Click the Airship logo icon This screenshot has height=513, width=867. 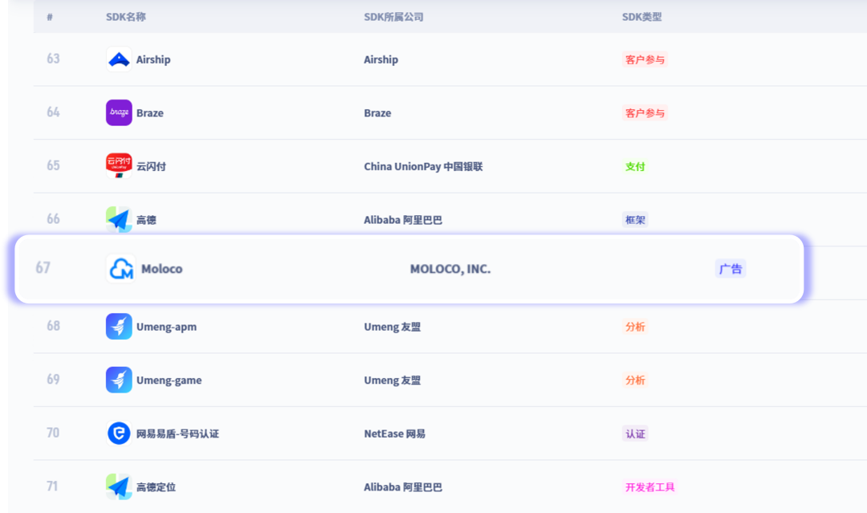click(118, 59)
